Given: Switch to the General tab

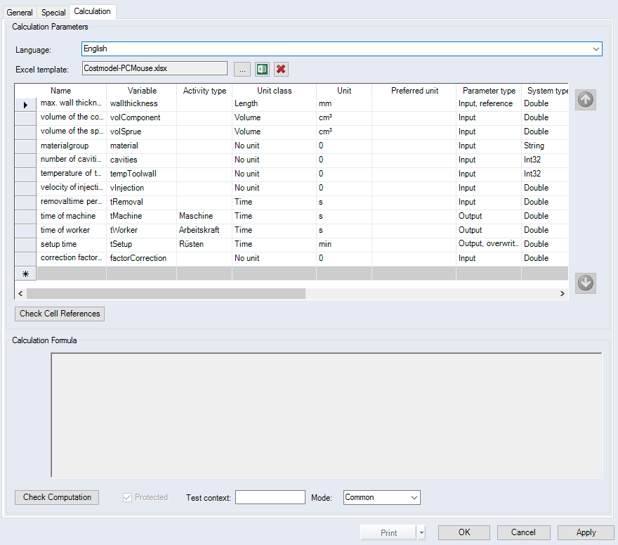Looking at the screenshot, I should point(20,11).
